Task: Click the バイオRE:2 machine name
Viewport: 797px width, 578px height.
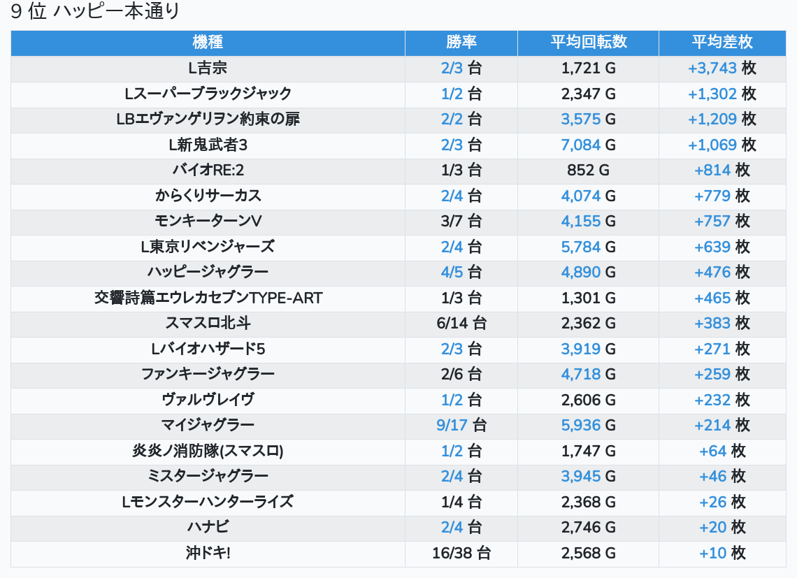Action: [208, 171]
